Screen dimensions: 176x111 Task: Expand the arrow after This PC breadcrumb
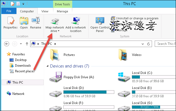point(55,44)
